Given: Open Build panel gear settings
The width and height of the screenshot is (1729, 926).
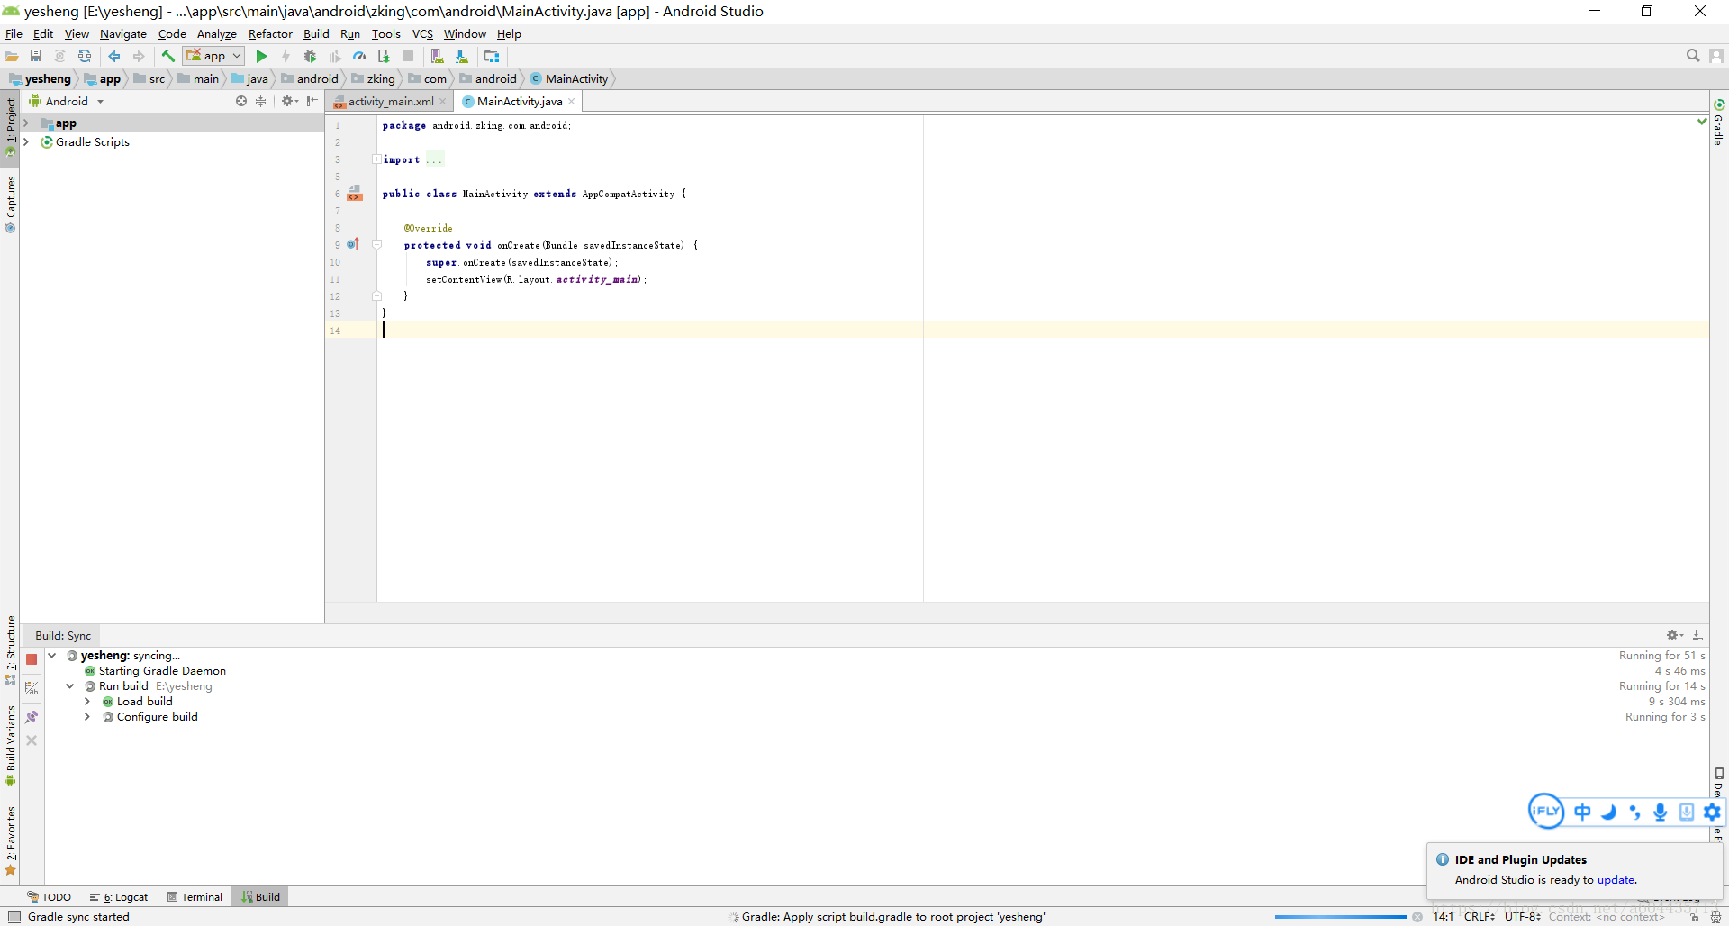Looking at the screenshot, I should click(1674, 635).
